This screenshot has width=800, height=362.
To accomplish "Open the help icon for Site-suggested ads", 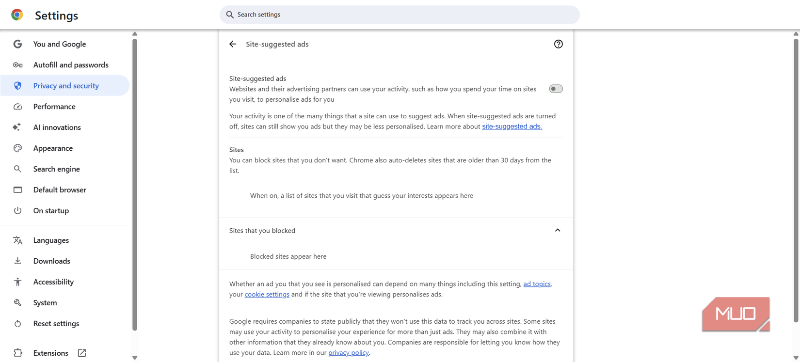I will pyautogui.click(x=558, y=44).
